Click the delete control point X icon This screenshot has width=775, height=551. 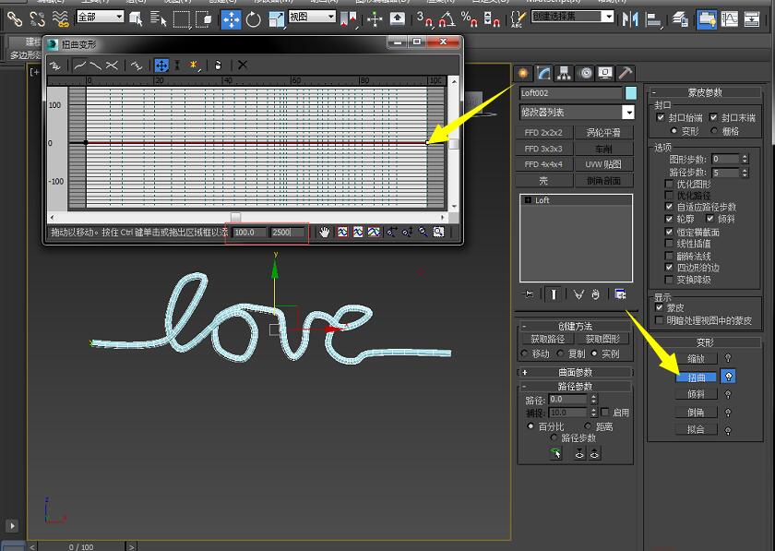243,65
